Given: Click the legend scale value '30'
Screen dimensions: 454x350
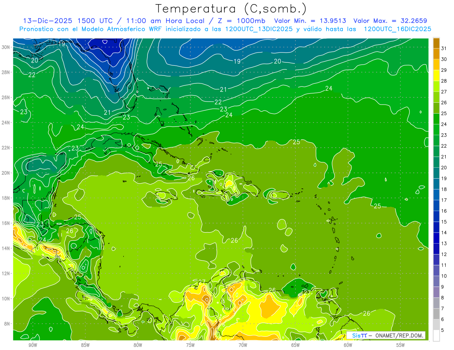Looking at the screenshot, I should [x=444, y=59].
